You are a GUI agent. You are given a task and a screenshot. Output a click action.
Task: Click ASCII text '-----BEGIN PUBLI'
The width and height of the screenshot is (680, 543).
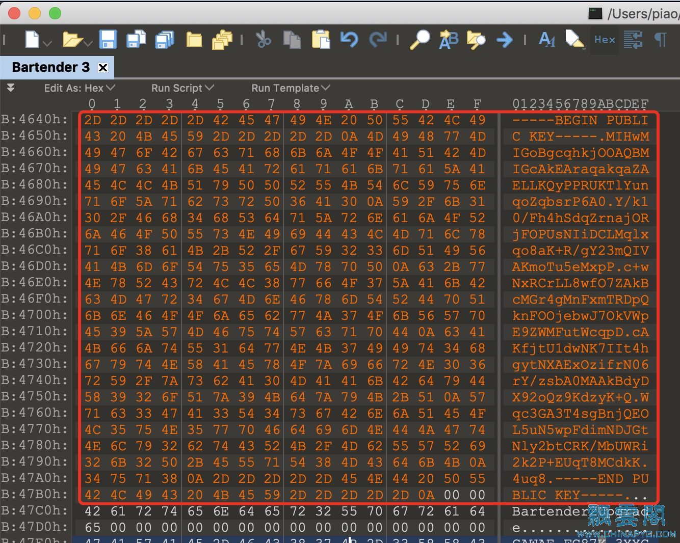580,120
